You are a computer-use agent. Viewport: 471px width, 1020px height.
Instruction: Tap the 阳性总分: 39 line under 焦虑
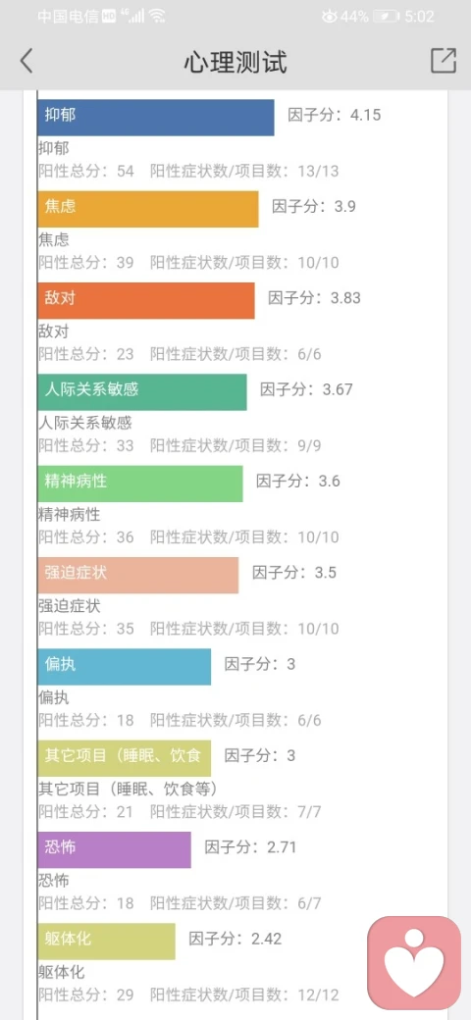(86, 262)
